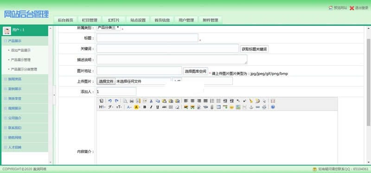This screenshot has width=371, height=173.
Task: Open 产品展示分类管理 in the sidebar
Action: pyautogui.click(x=24, y=69)
